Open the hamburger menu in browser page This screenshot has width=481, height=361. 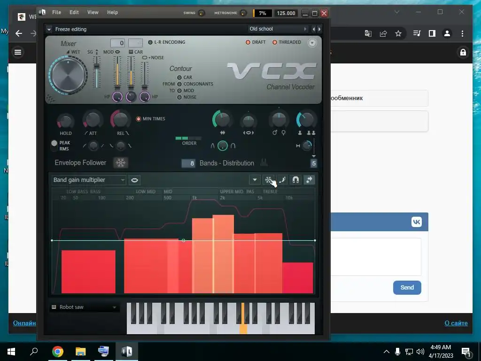point(18,52)
